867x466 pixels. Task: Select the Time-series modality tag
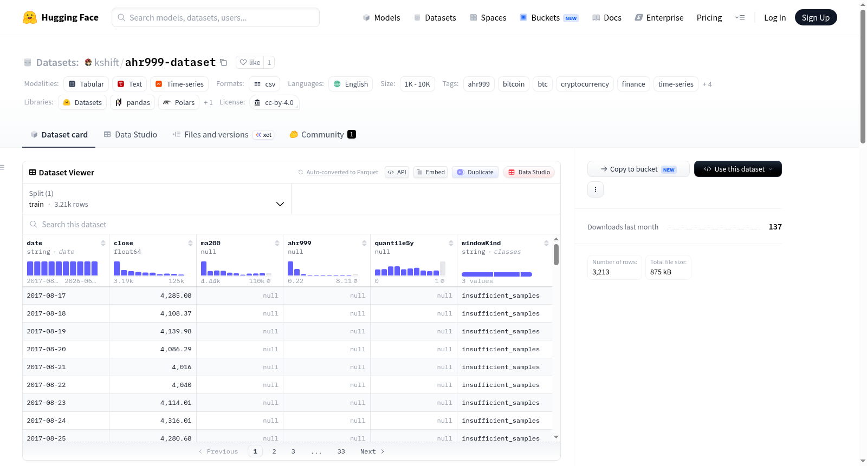179,84
